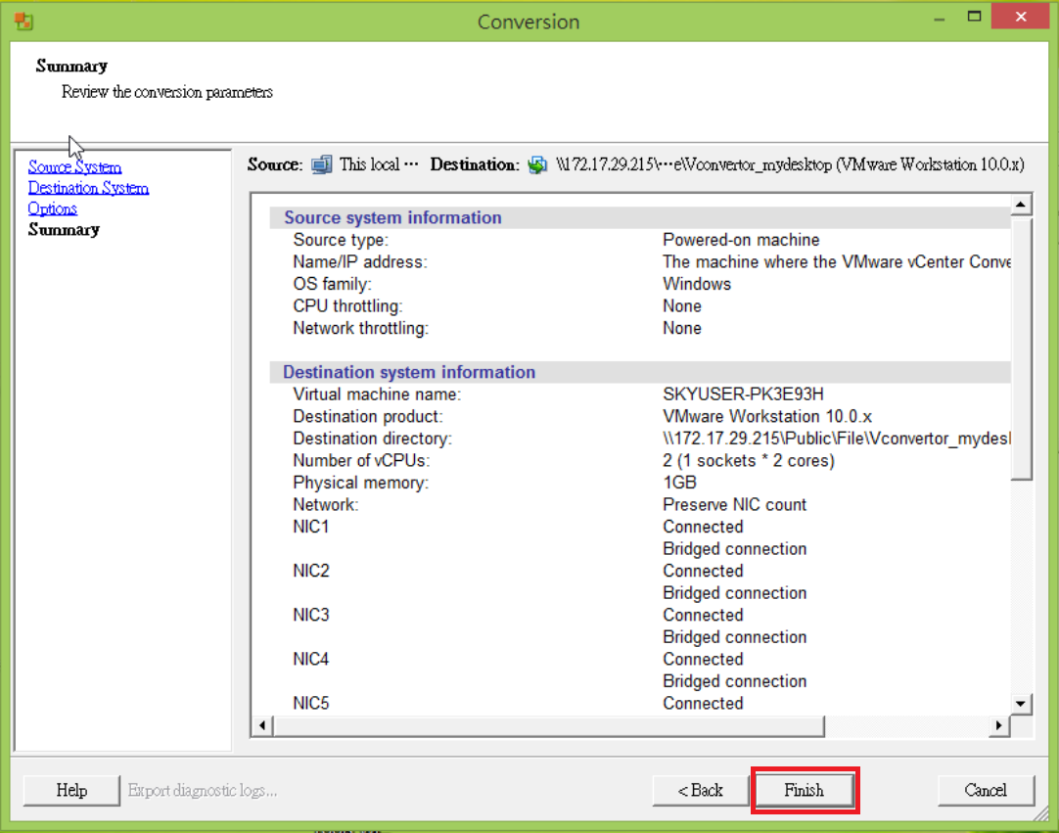
Task: Click the Export diagnostic logs link
Action: coord(203,790)
